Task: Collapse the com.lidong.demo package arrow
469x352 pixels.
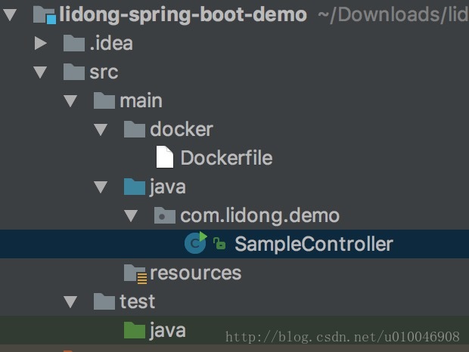Action: [131, 216]
